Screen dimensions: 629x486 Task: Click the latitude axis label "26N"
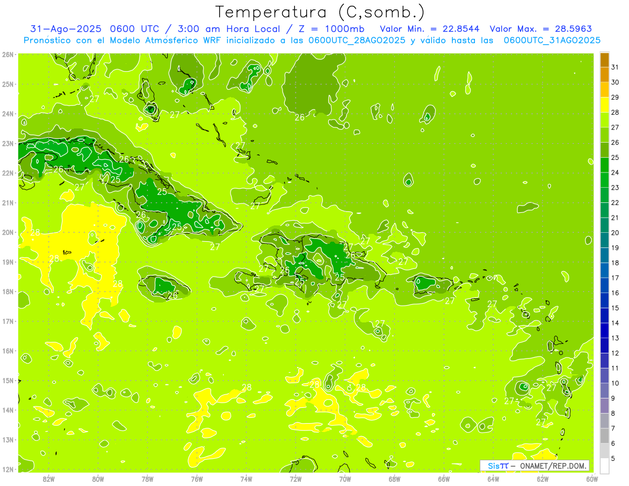(x=8, y=55)
